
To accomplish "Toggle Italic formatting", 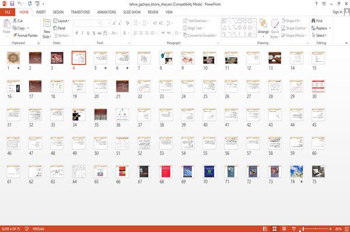I will [83, 33].
